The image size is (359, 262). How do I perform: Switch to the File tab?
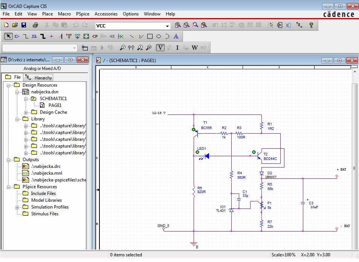tap(13, 77)
